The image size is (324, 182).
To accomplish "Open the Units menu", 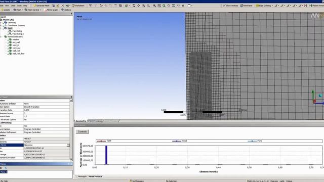I will coord(13,6).
